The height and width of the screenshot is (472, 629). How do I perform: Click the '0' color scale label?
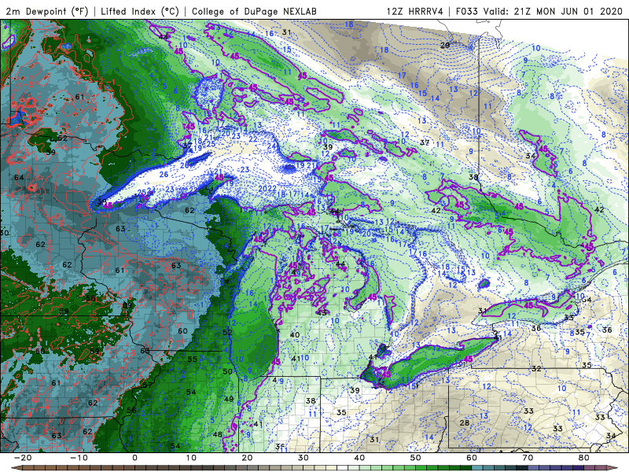click(134, 458)
